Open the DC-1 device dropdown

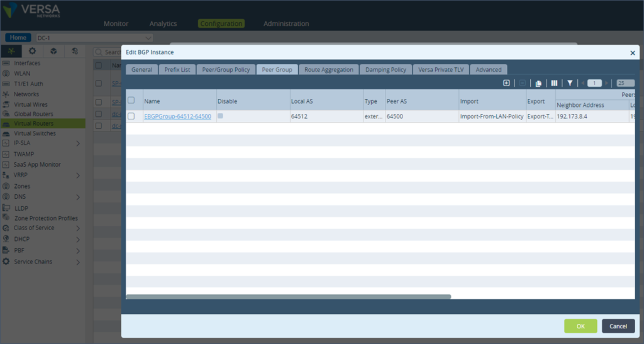click(x=94, y=38)
